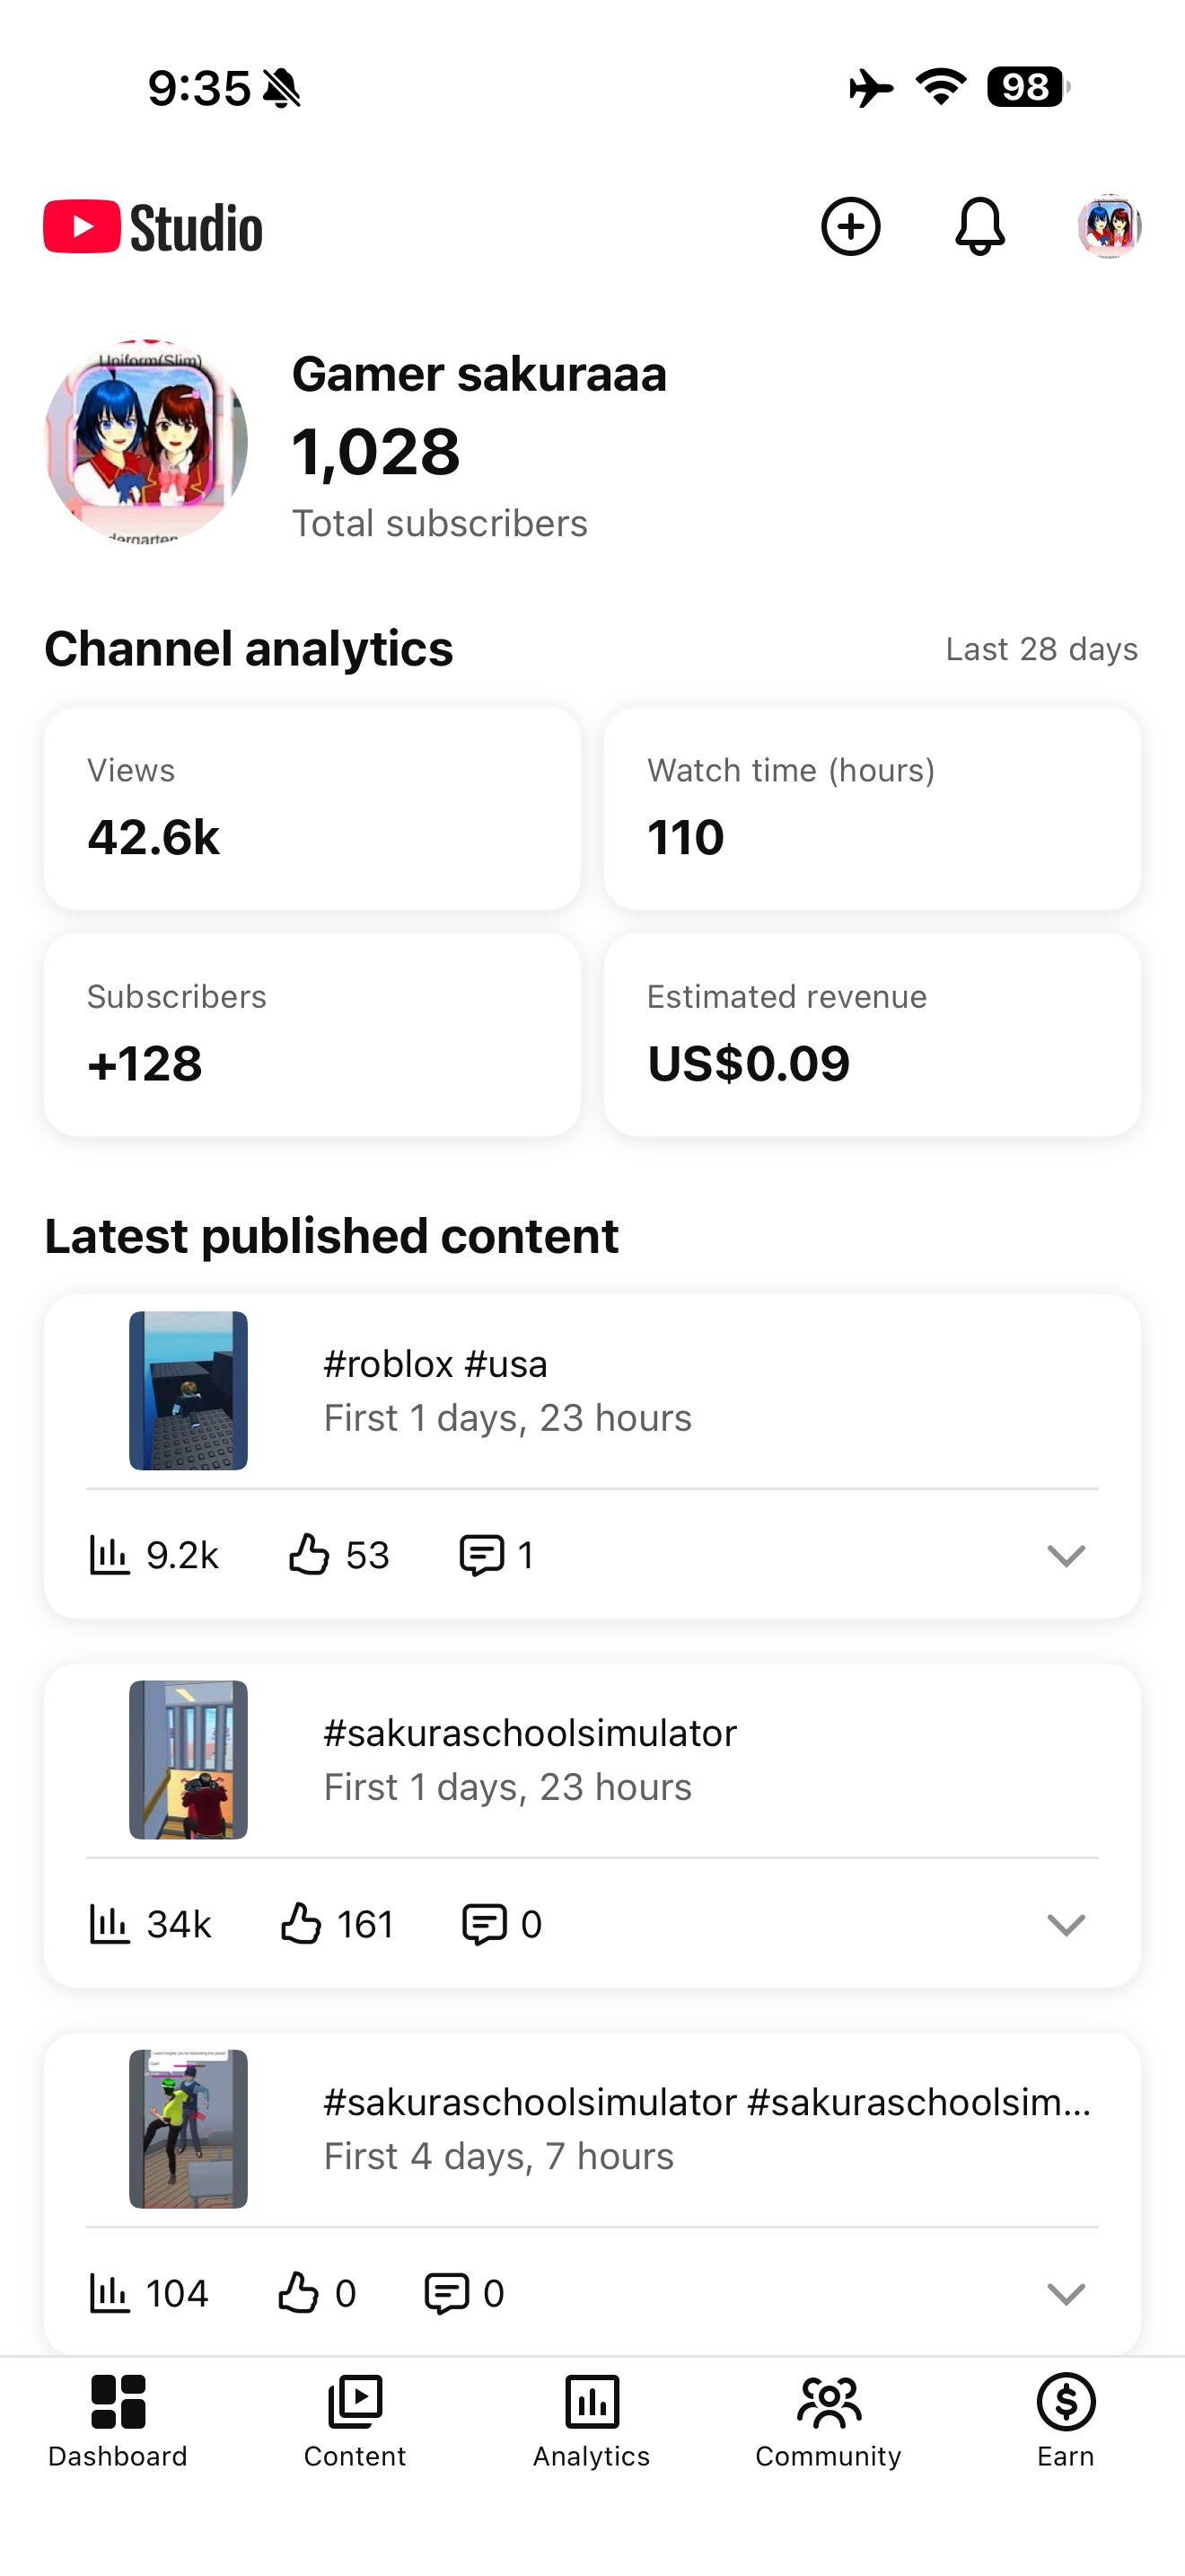Open the Views 42.6k card
This screenshot has width=1185, height=2576.
(312, 809)
